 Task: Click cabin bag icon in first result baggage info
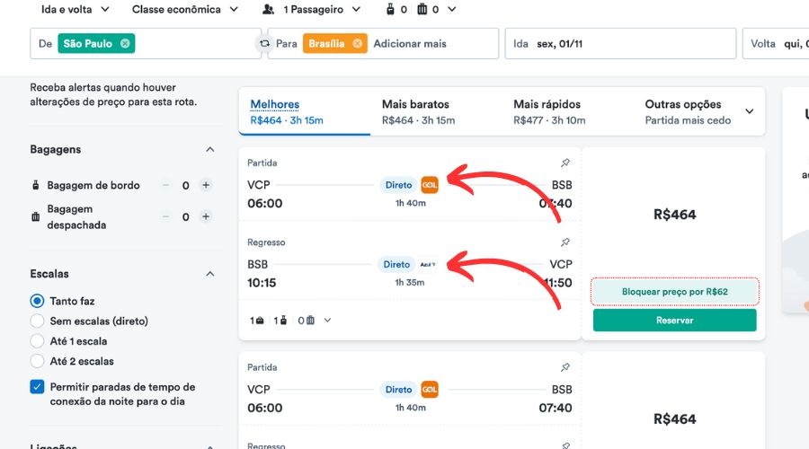pos(283,321)
